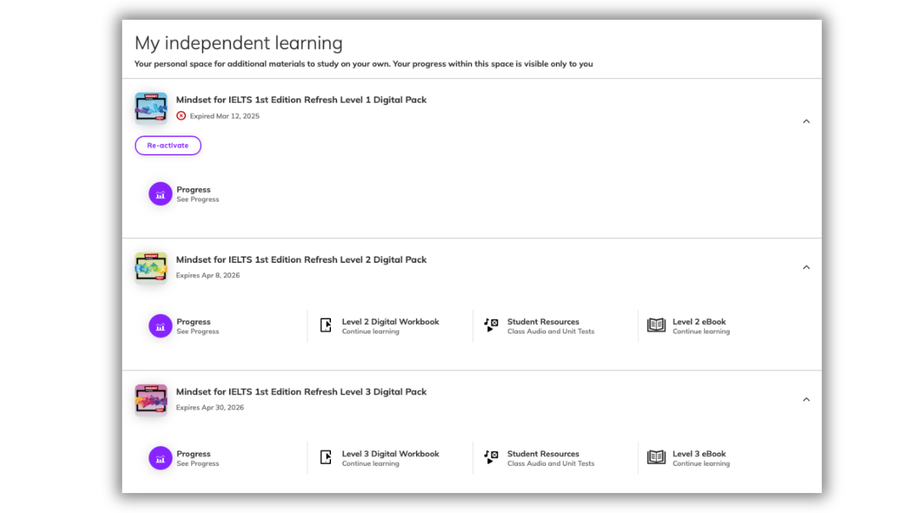Collapse the Level 3 Digital Pack section
Image resolution: width=913 pixels, height=513 pixels.
[x=806, y=399]
